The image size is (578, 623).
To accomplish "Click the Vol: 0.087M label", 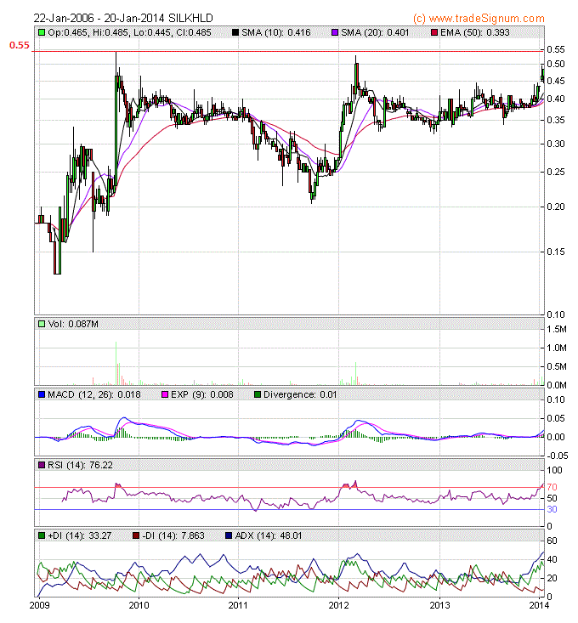I will (73, 324).
